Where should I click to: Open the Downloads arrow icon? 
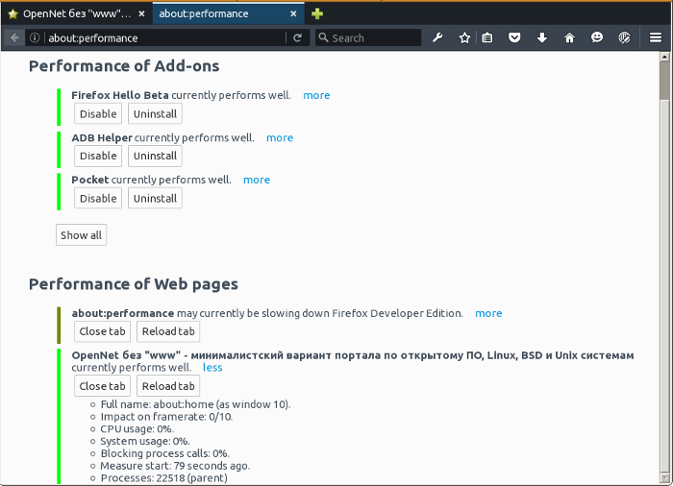[542, 37]
